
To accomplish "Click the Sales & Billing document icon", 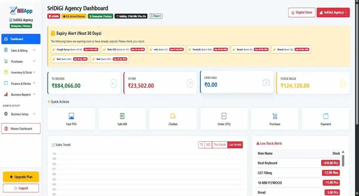I will point(6,50).
